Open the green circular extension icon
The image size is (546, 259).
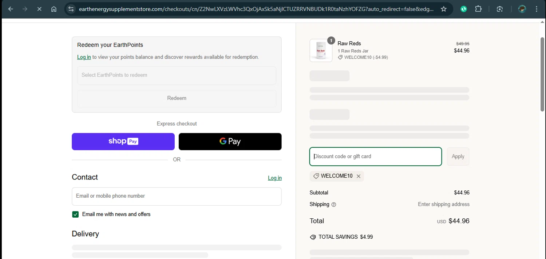point(464,9)
